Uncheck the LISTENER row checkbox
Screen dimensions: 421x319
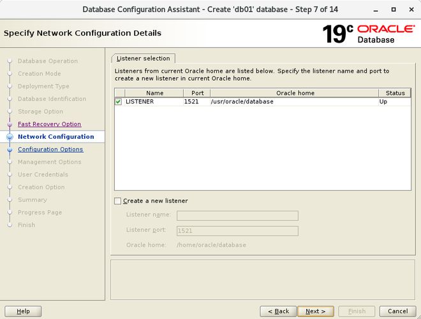(118, 102)
